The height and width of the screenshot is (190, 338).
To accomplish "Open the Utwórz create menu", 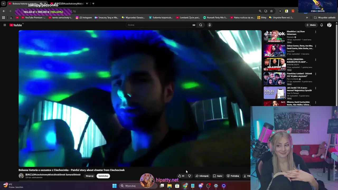I will tap(311, 25).
